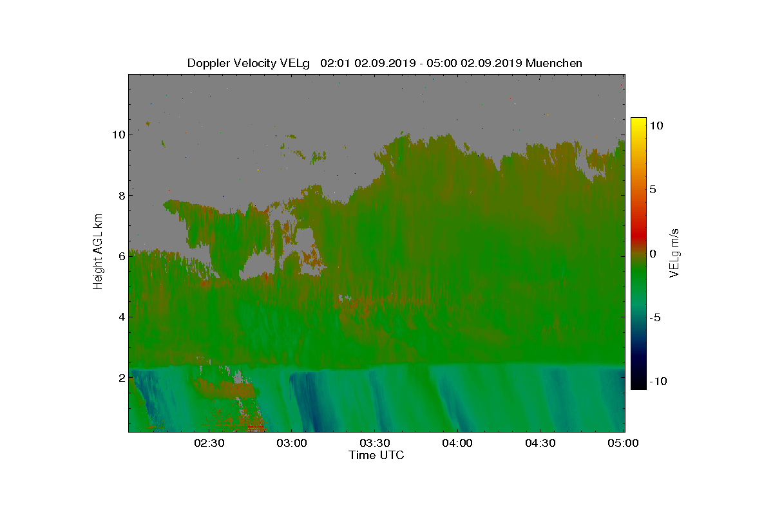Click the colorbar value -10
Viewport: 773px width, 515px height.
[658, 381]
